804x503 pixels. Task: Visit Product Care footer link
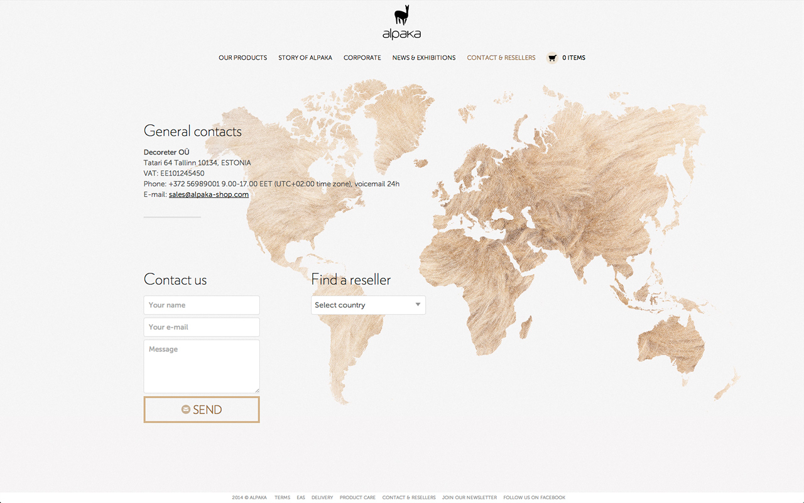(357, 497)
